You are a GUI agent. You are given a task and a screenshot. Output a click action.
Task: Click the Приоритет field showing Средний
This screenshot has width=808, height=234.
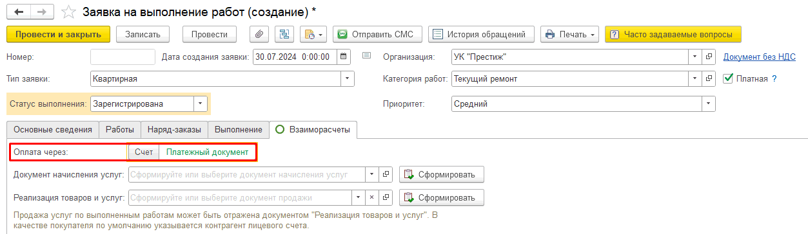coord(577,104)
